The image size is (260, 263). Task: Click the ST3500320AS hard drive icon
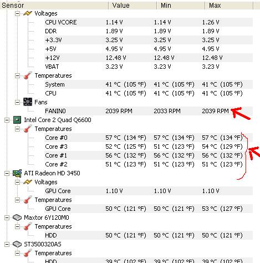(17, 244)
